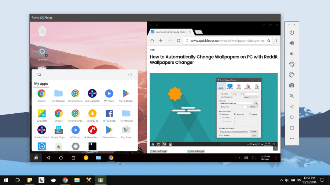This screenshot has height=185, width=330.
Task: Take screenshot with camera icon
Action: (x=292, y=85)
